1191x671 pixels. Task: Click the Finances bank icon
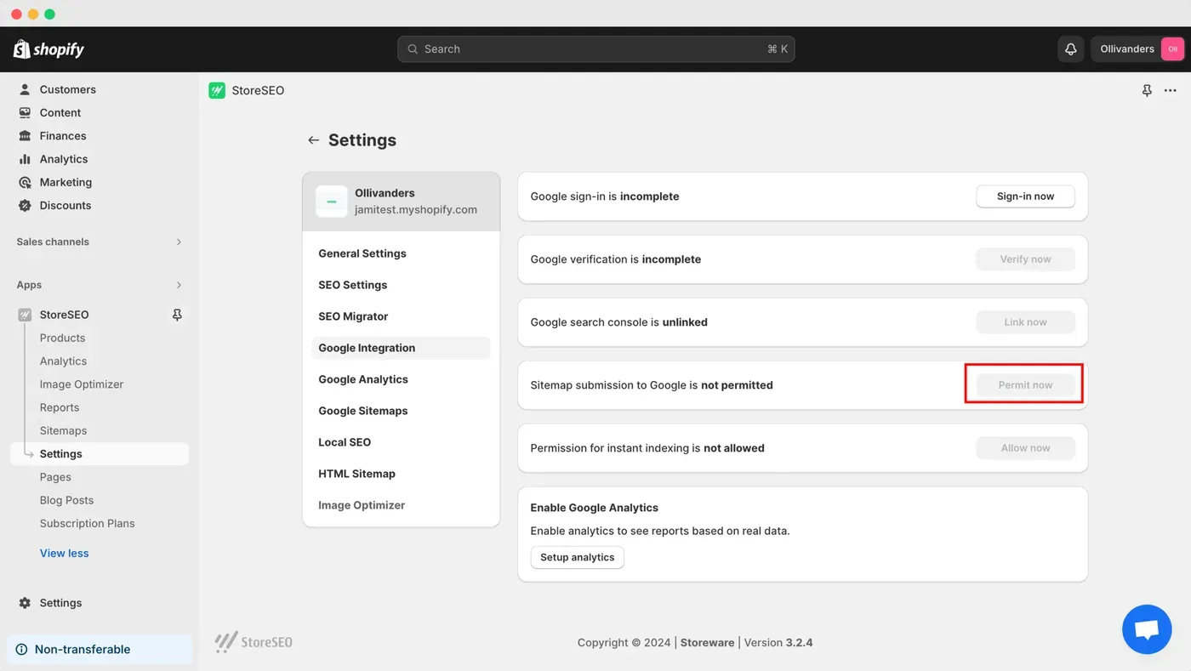[25, 136]
